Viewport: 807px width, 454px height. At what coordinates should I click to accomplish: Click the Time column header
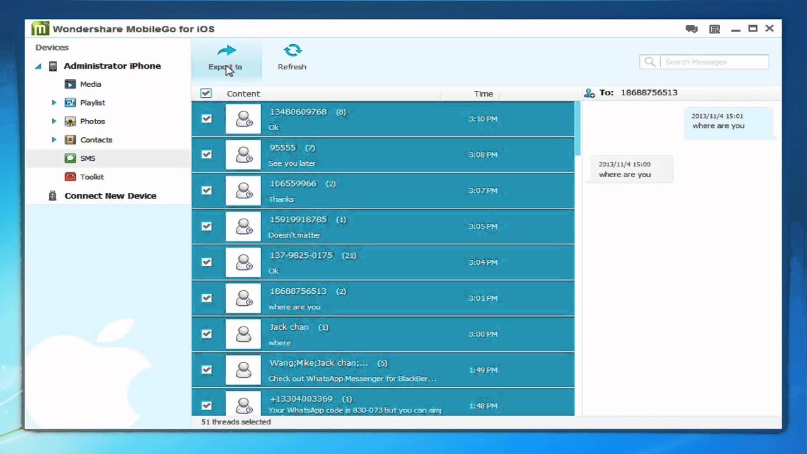click(x=484, y=93)
